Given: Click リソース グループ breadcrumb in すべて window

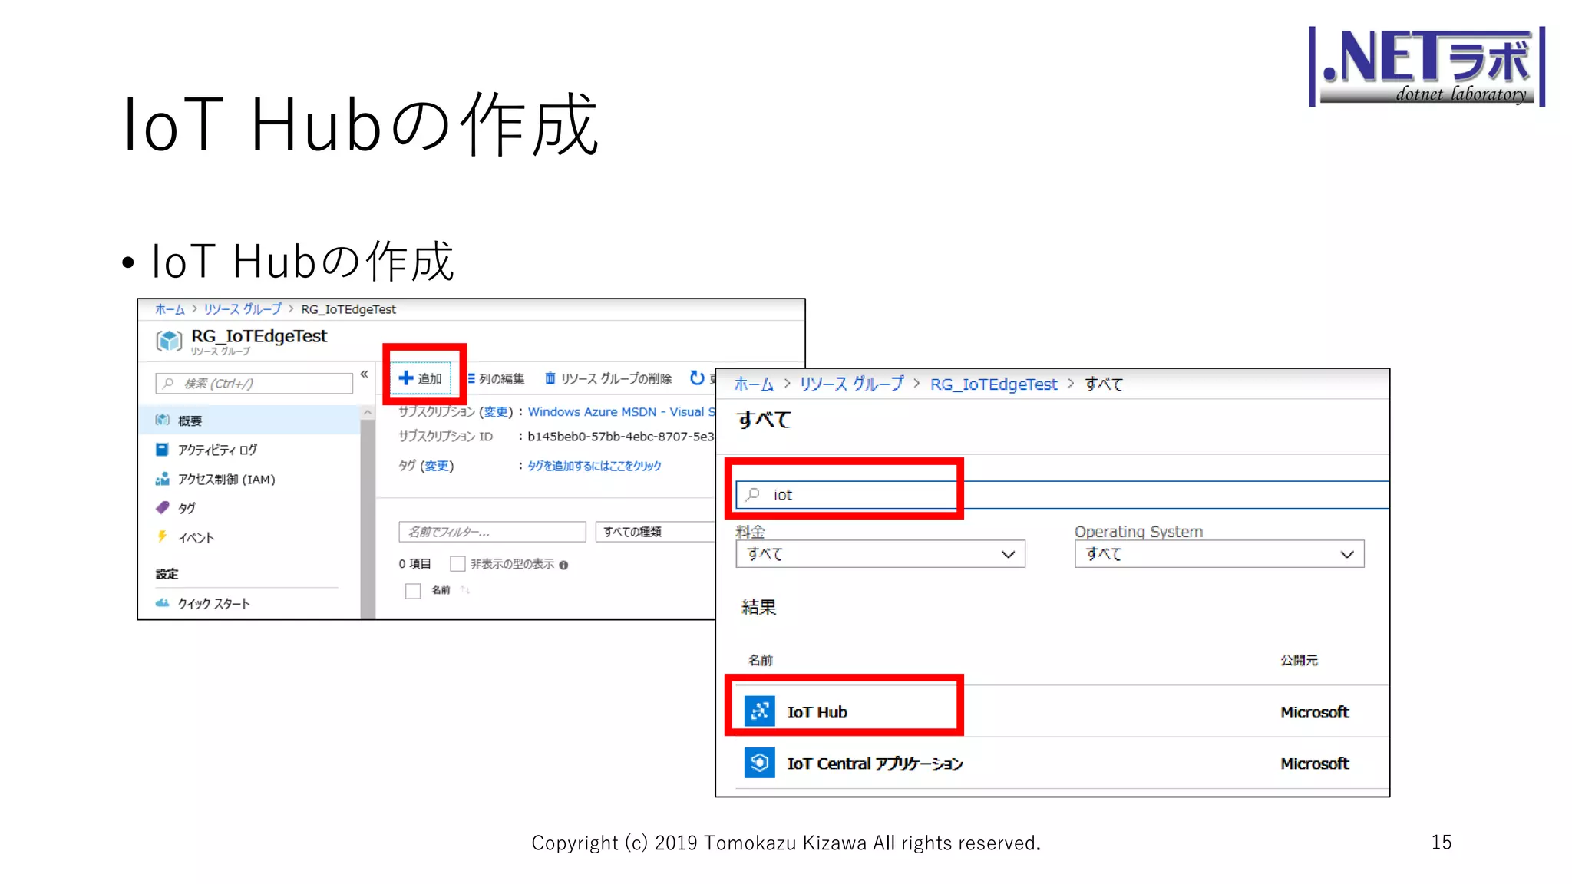Looking at the screenshot, I should pos(852,384).
